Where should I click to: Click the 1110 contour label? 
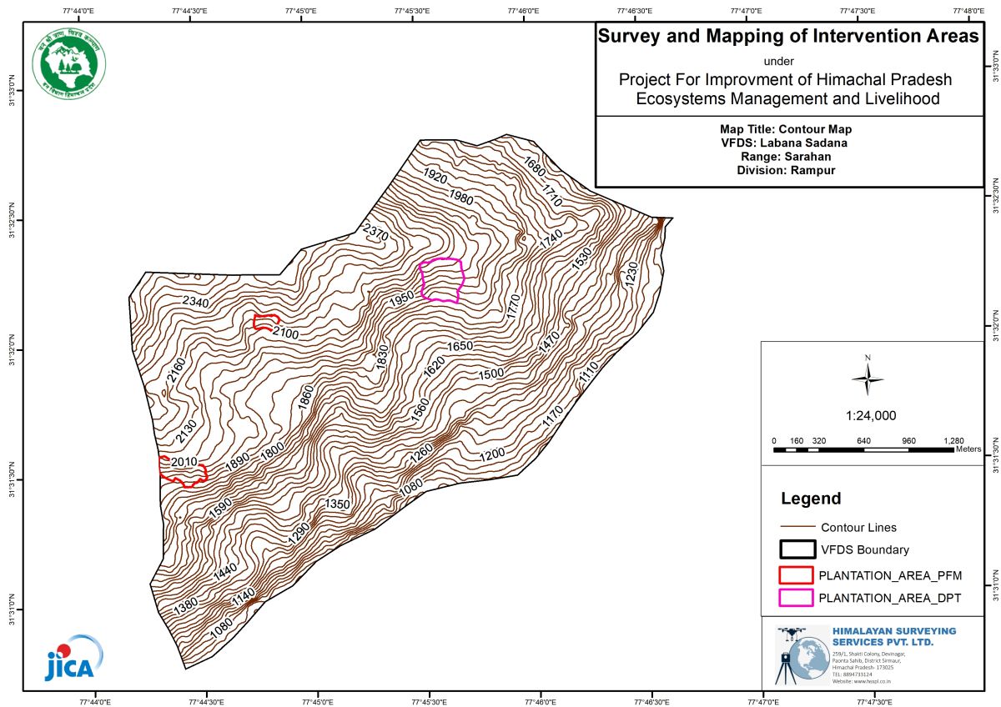pos(589,373)
